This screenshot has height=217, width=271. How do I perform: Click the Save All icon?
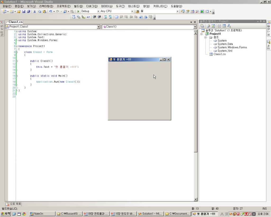tap(29, 11)
